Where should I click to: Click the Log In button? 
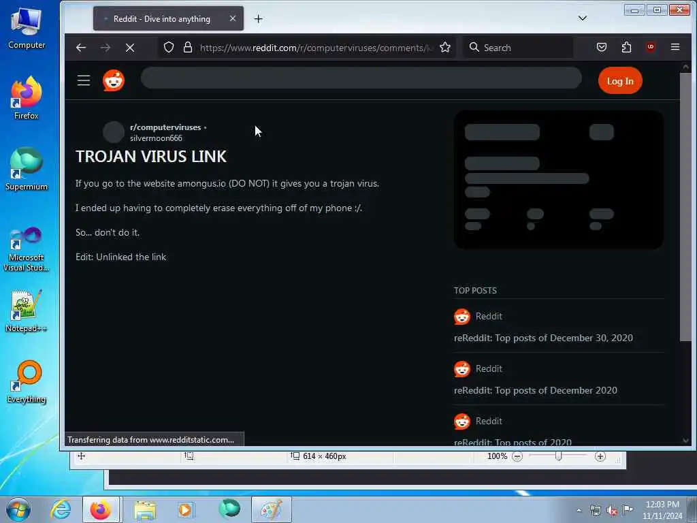pyautogui.click(x=620, y=81)
